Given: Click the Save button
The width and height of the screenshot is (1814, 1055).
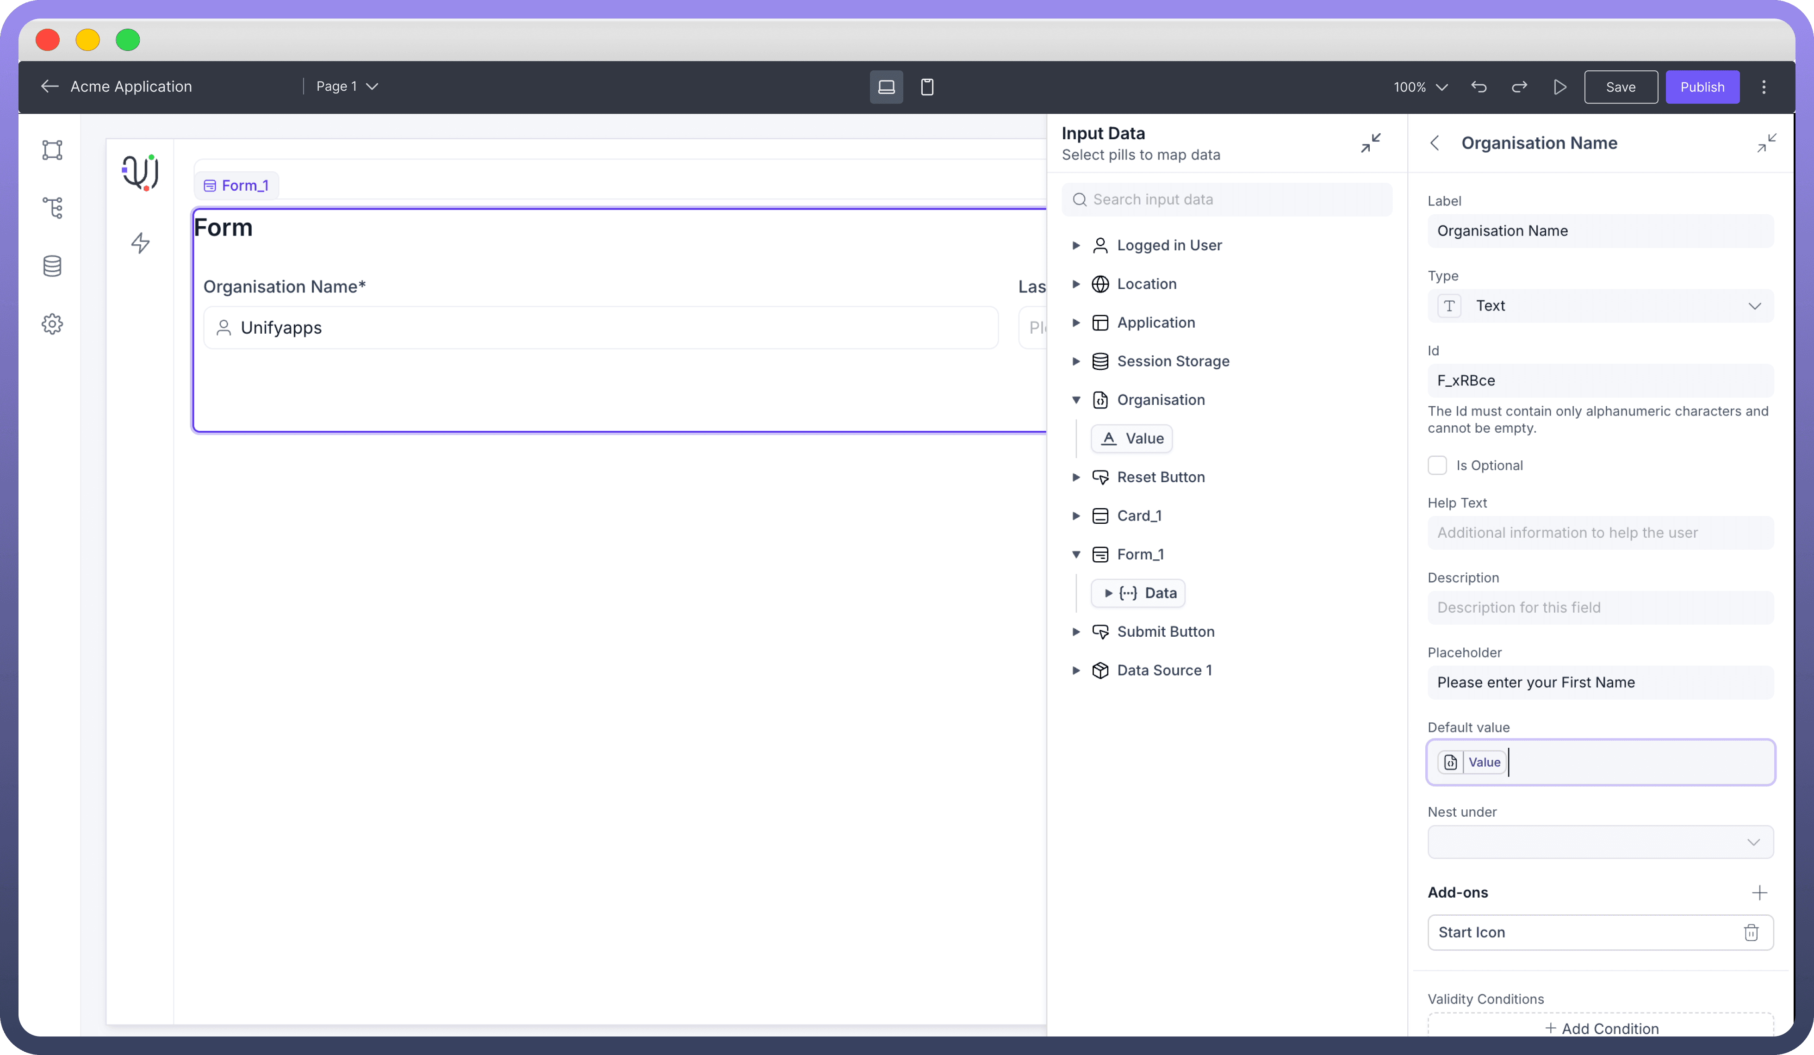Looking at the screenshot, I should point(1621,87).
